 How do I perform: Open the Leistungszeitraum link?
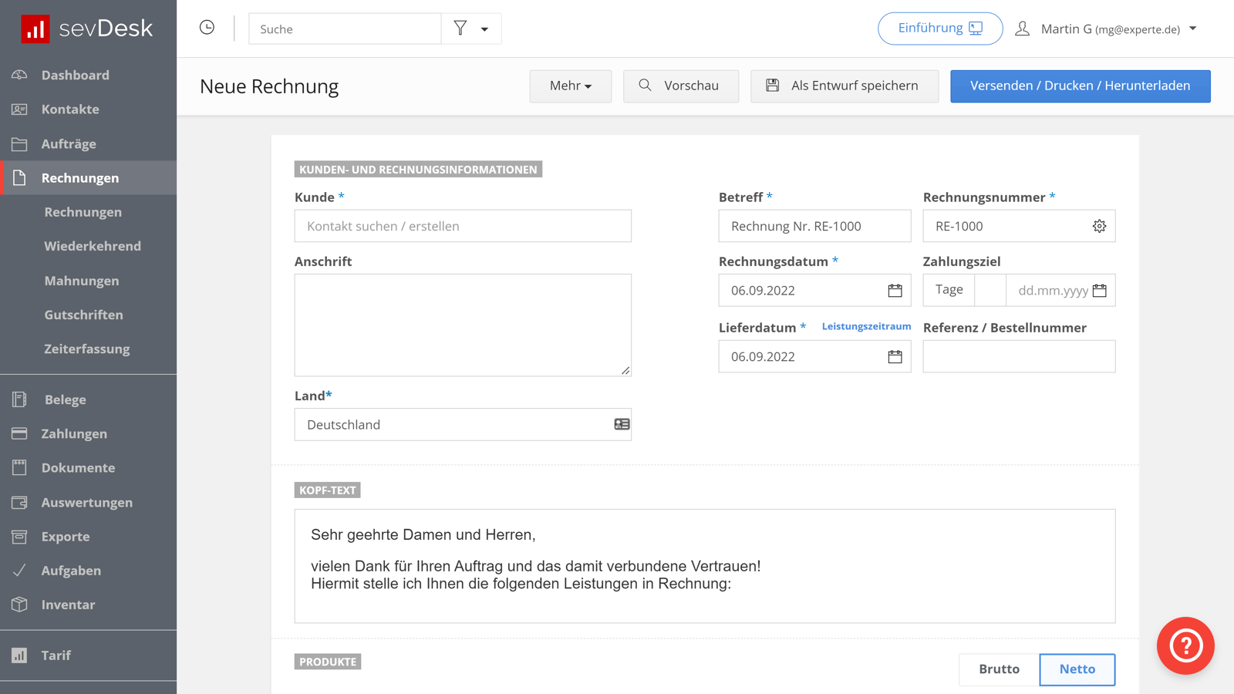pyautogui.click(x=866, y=326)
